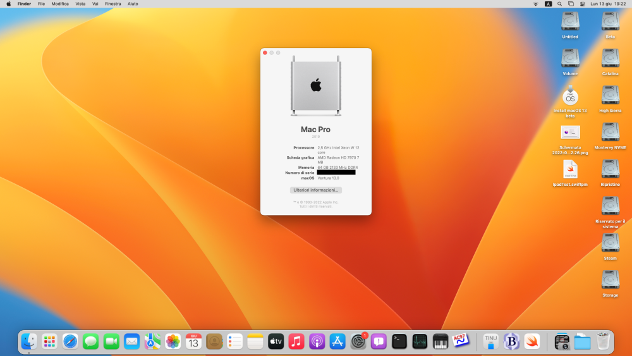Click the macOS Ventura 13.0 text
This screenshot has width=632, height=356.
pos(328,178)
